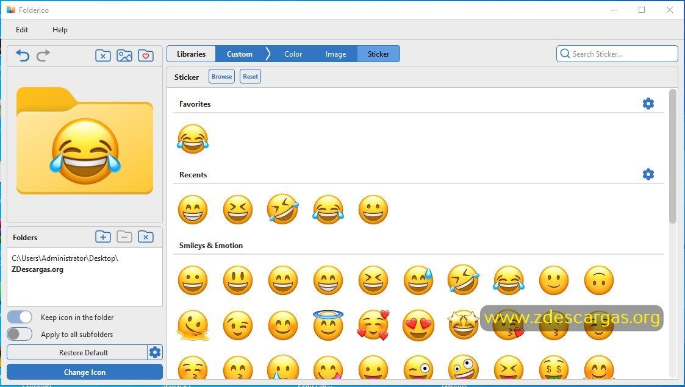Apply with the Change Icon button

pos(85,372)
